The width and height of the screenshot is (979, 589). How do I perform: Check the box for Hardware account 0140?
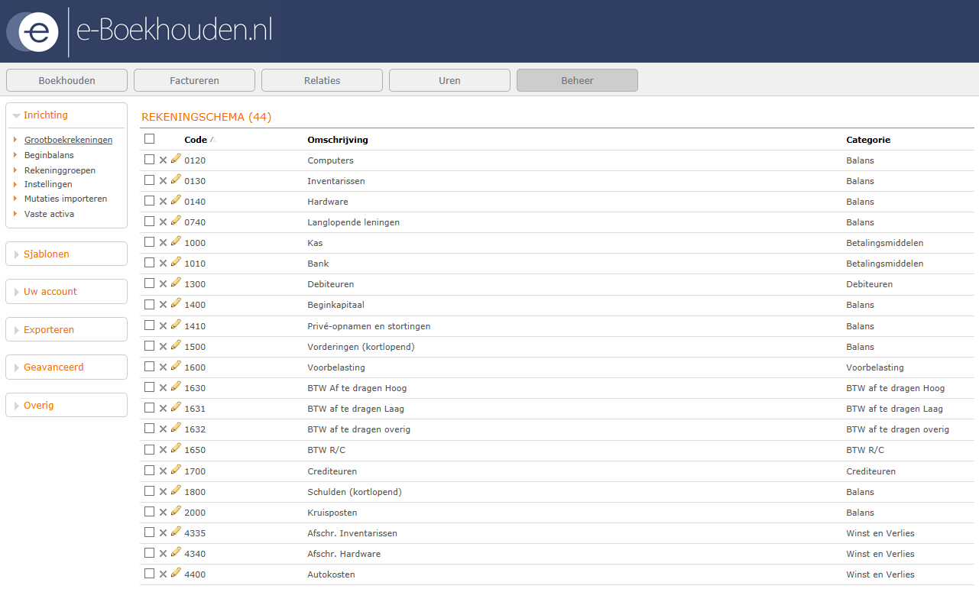point(149,201)
